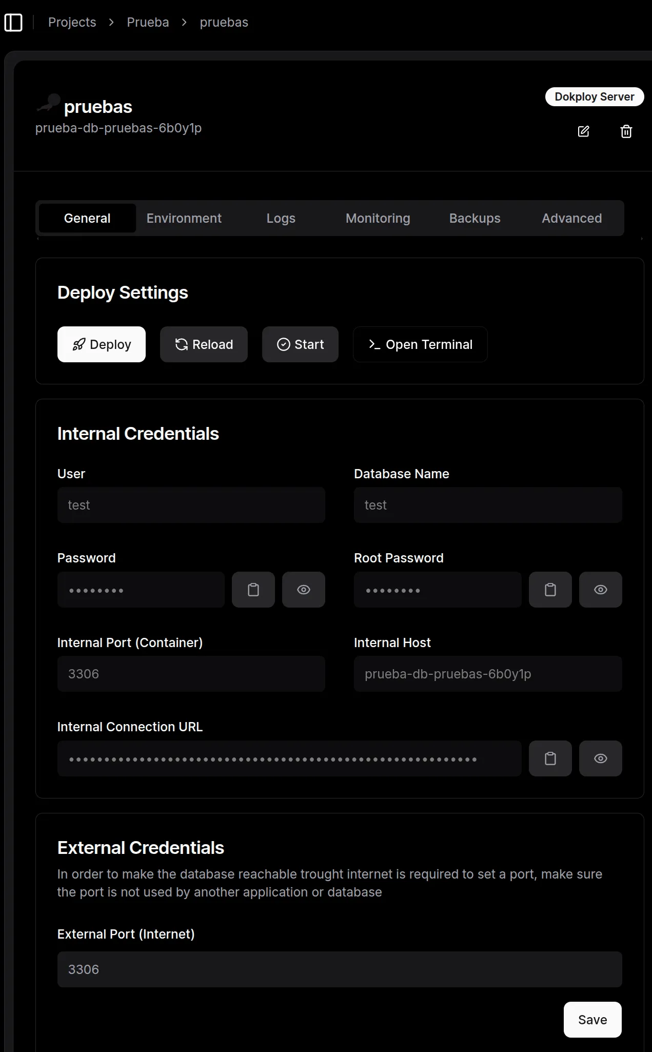Switch to the Environment tab
652x1052 pixels.
coord(184,218)
